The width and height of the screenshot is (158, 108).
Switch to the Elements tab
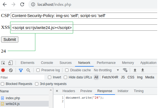[27, 63]
